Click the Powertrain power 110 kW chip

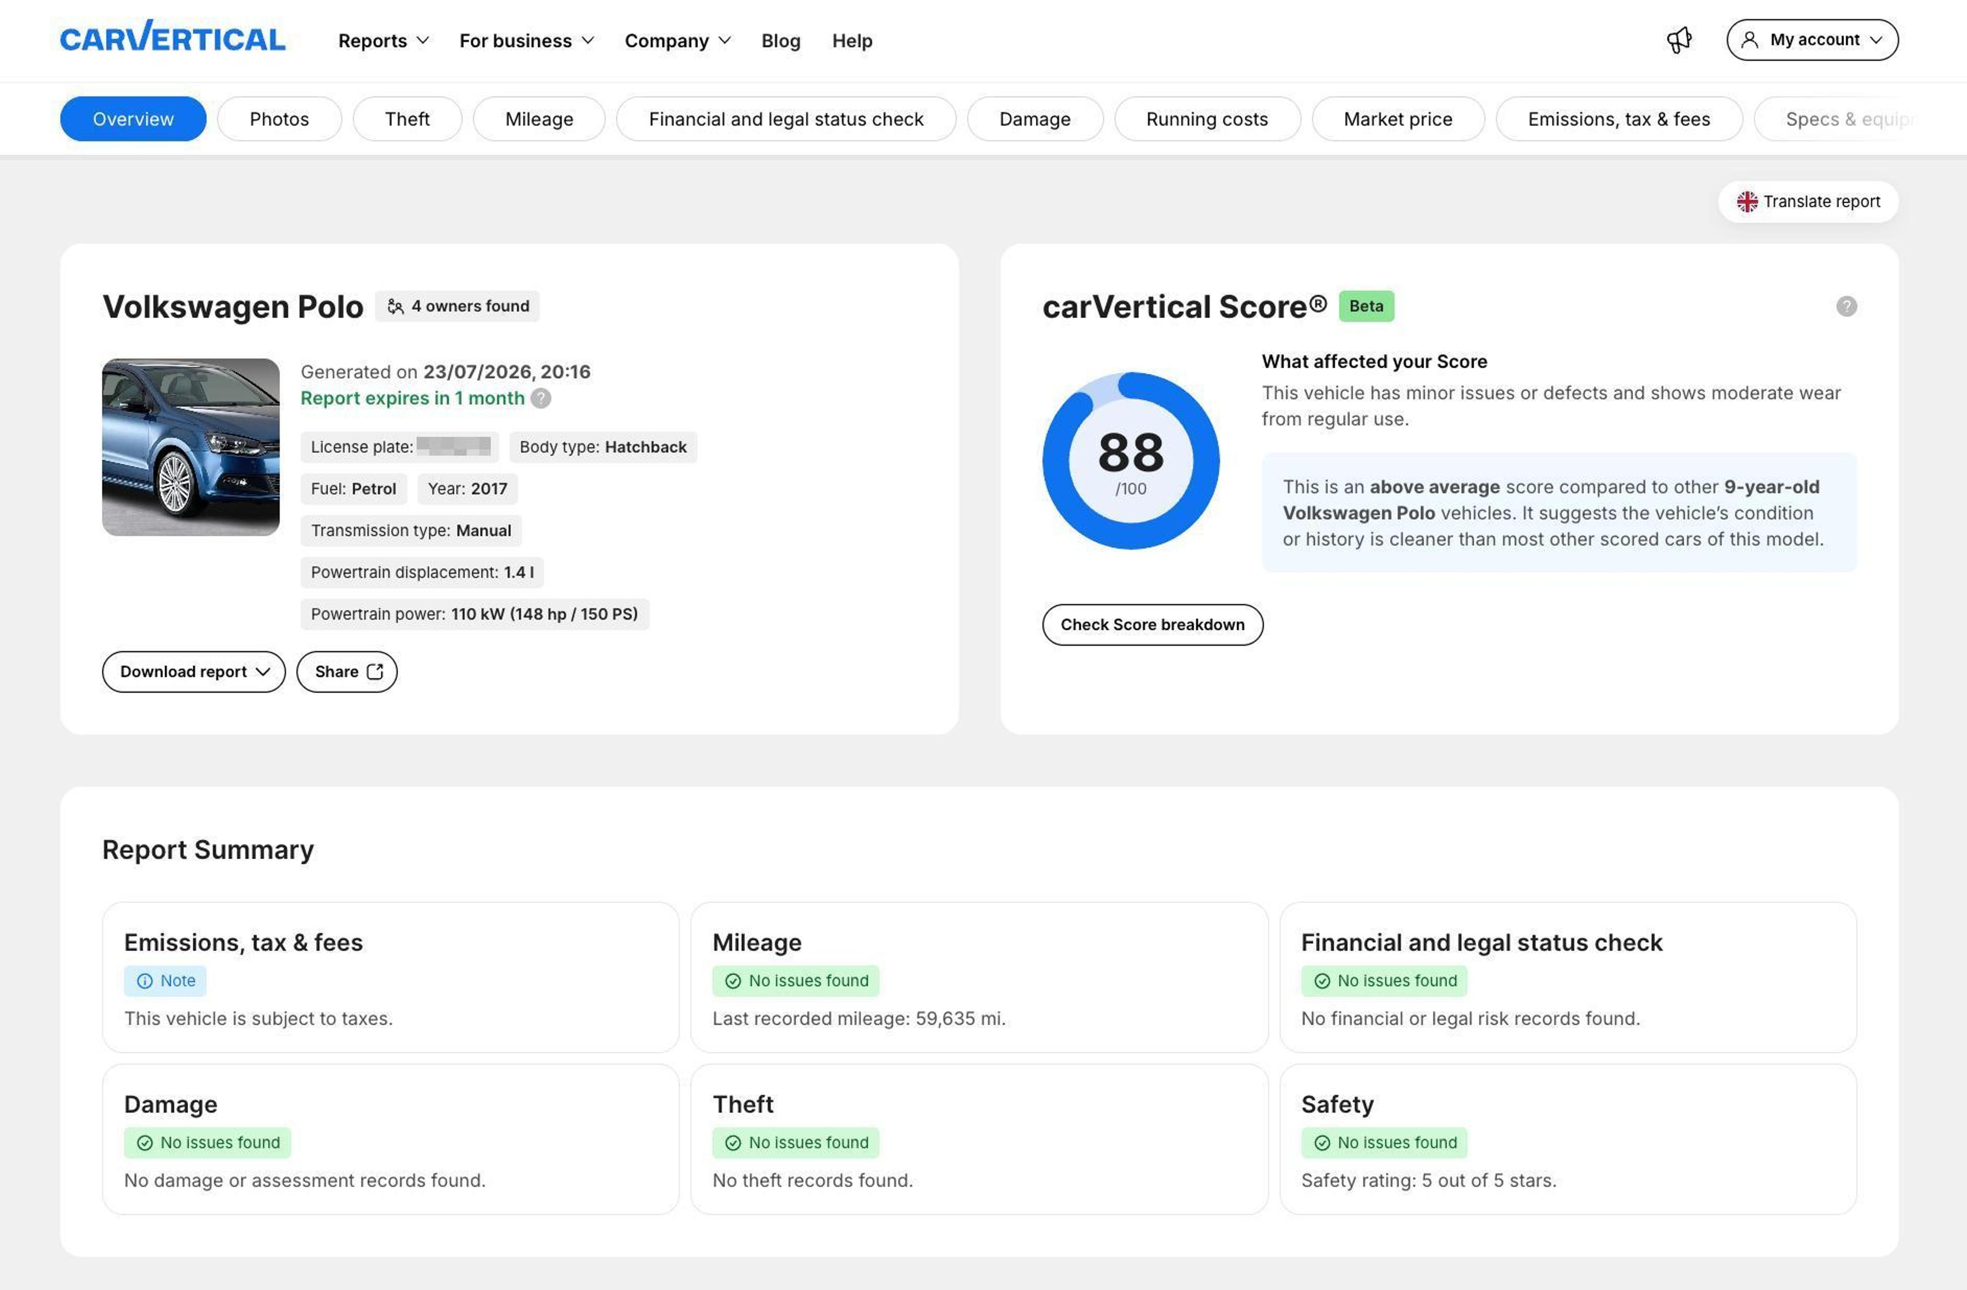tap(474, 614)
